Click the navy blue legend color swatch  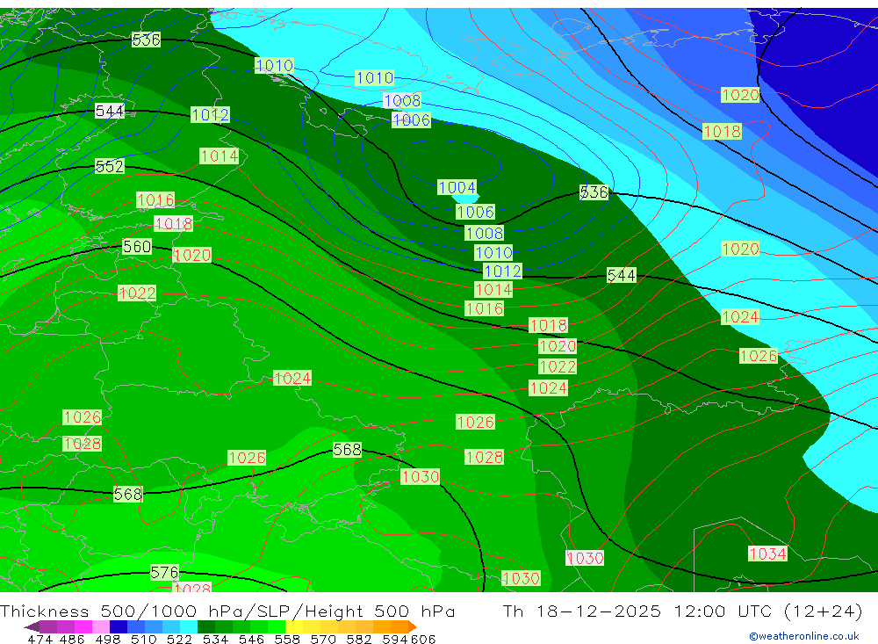(x=119, y=626)
